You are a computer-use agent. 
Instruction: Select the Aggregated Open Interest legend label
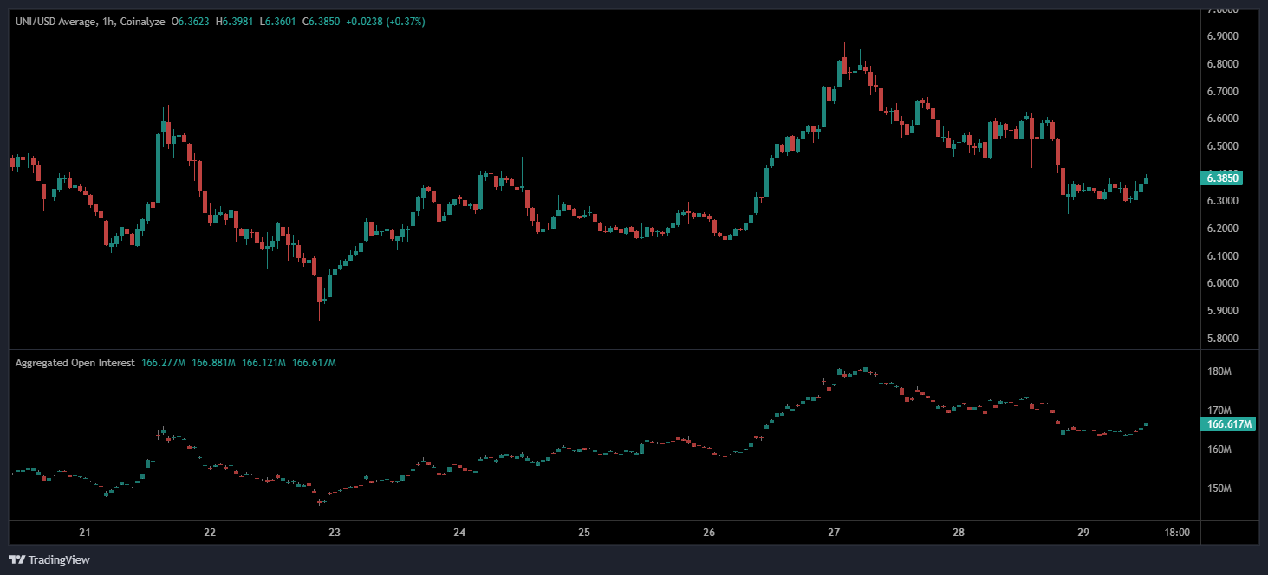coord(75,363)
